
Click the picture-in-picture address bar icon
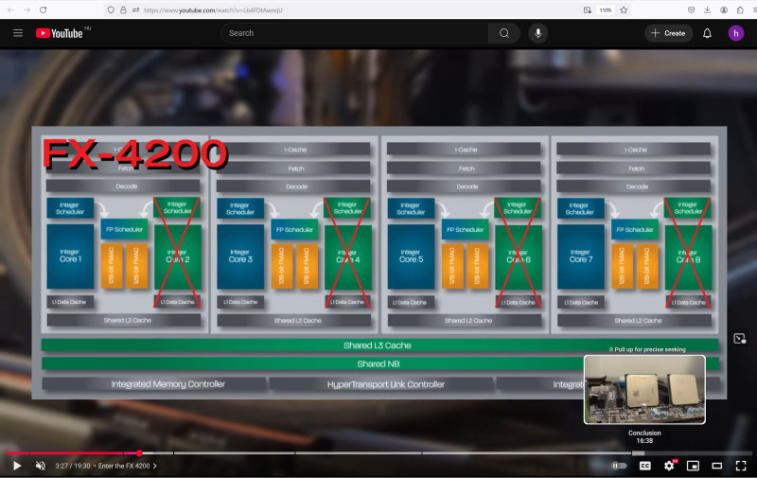click(587, 9)
